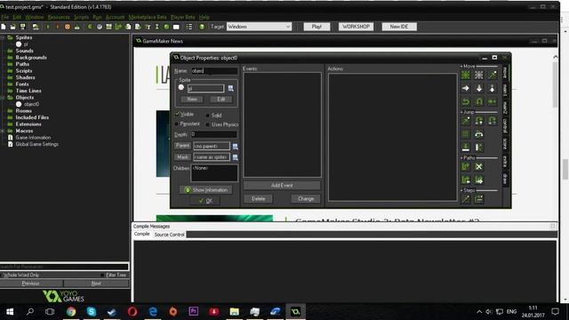Click the New project toolbar icon
The height and width of the screenshot is (320, 569).
coord(4,27)
